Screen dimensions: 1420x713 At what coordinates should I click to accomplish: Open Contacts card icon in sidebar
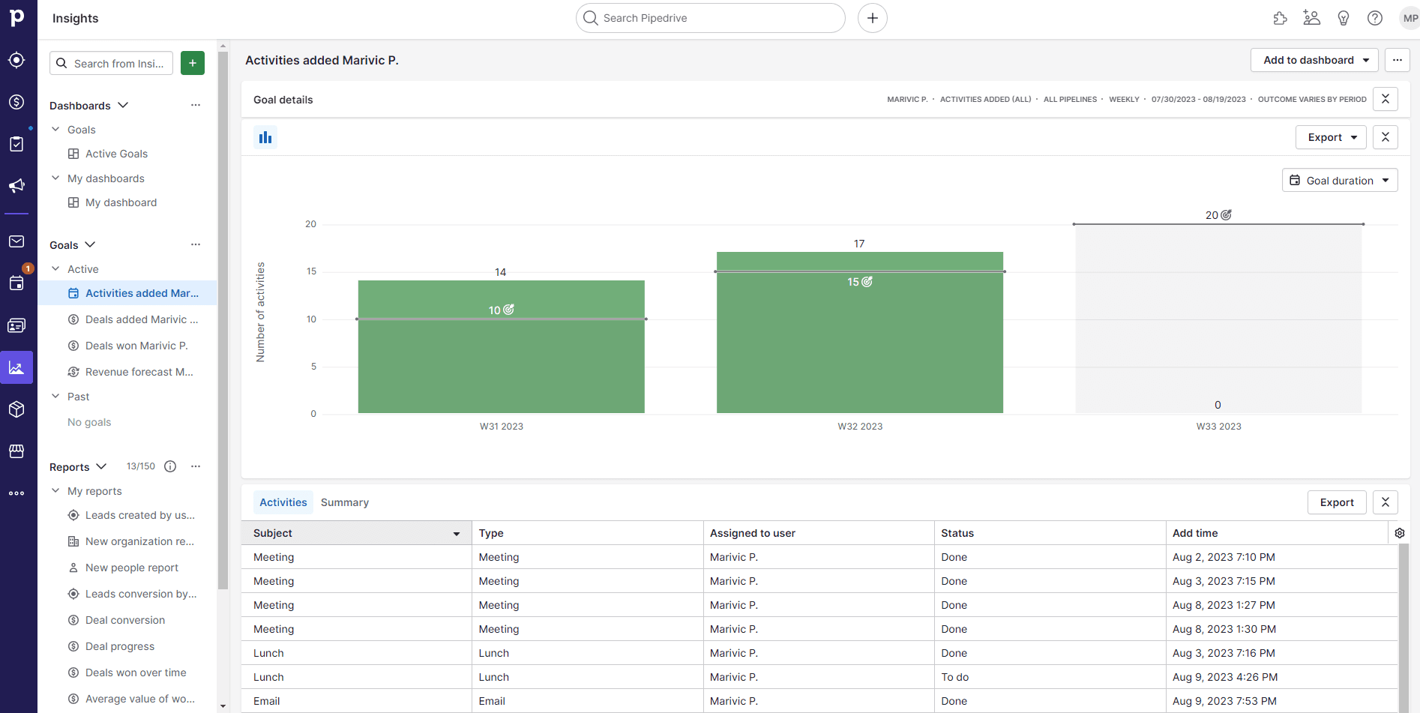click(x=16, y=325)
